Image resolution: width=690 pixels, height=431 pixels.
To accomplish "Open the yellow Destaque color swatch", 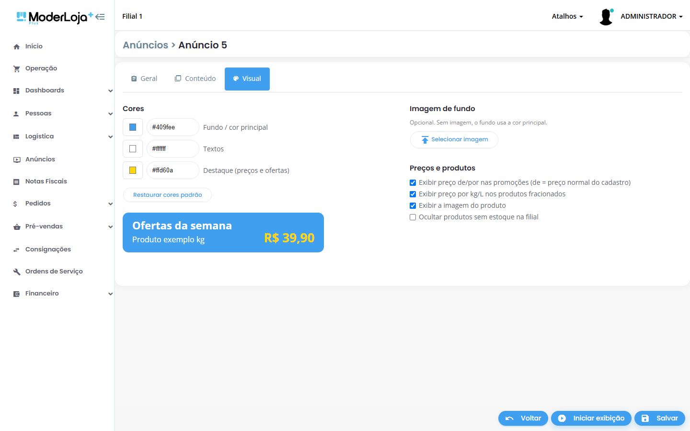I will tap(133, 170).
